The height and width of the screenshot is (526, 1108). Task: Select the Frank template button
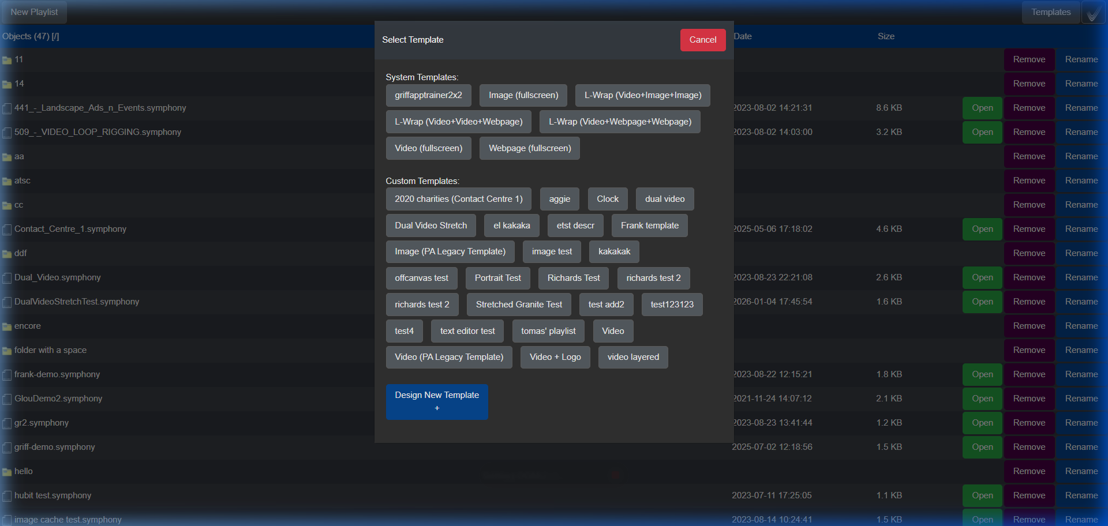pyautogui.click(x=650, y=226)
